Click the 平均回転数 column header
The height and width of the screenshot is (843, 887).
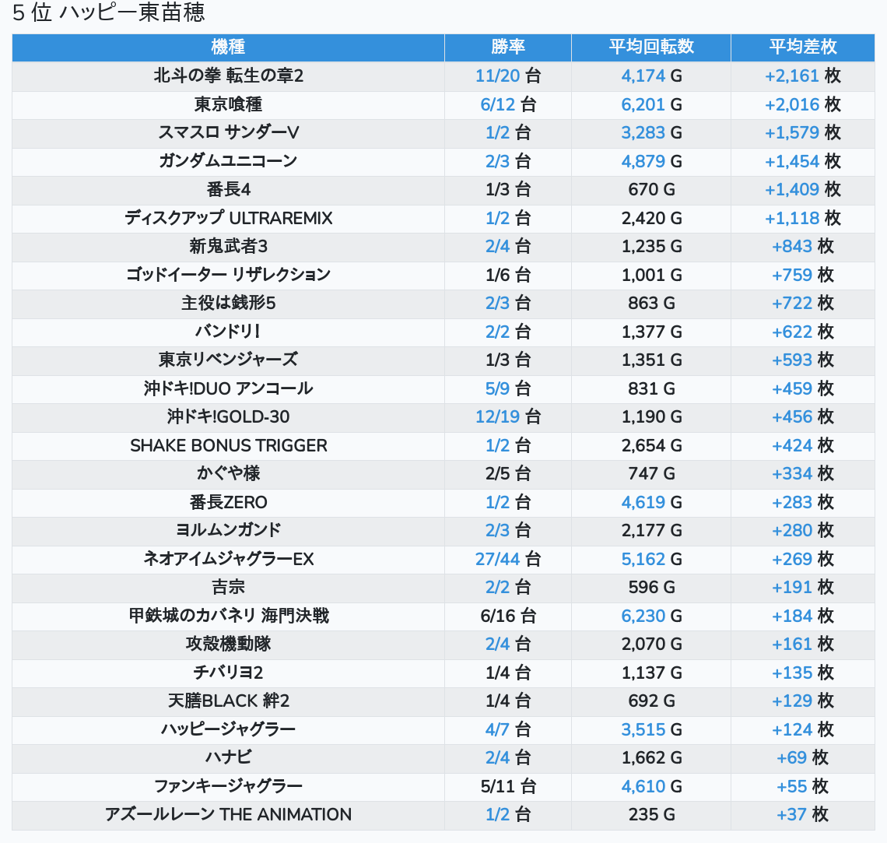pos(650,47)
